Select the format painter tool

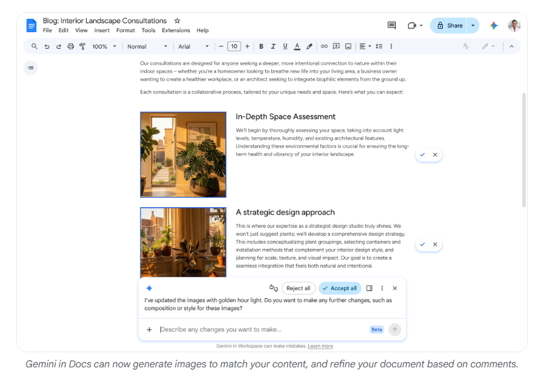click(x=83, y=46)
